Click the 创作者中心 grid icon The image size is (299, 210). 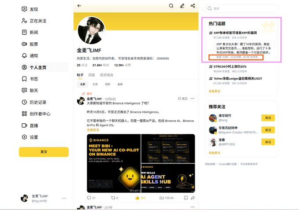point(24,114)
